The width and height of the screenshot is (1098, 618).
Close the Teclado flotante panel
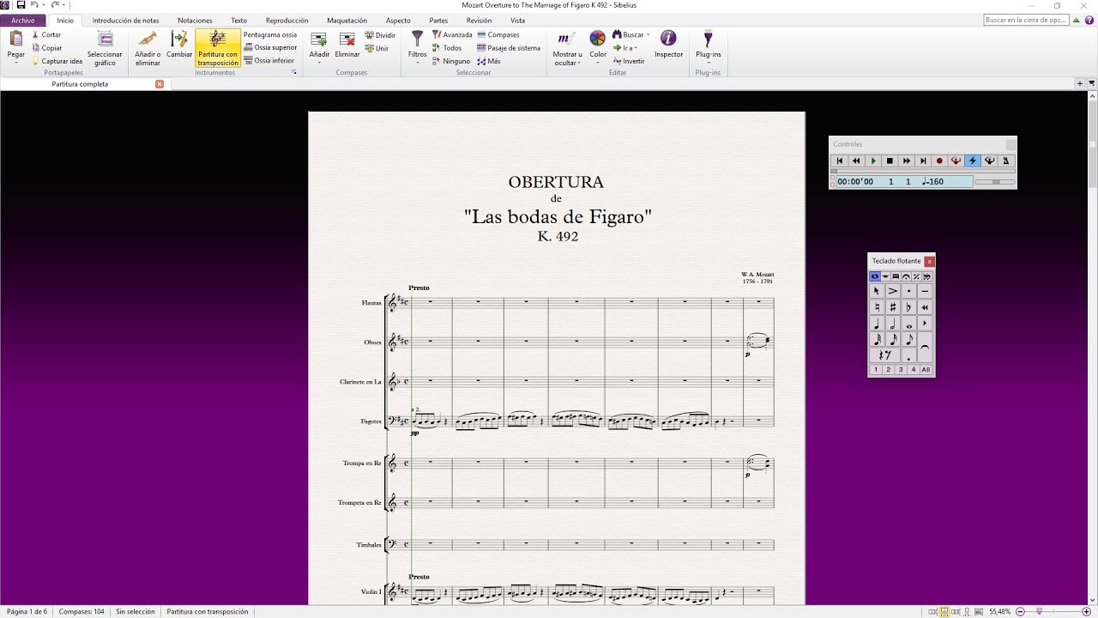pyautogui.click(x=929, y=261)
